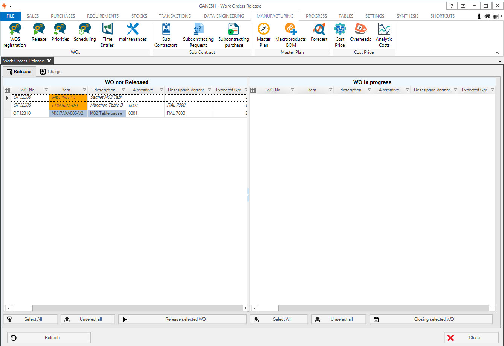Open filter dropdown on left WO No column
504x346 pixels.
tap(46, 90)
